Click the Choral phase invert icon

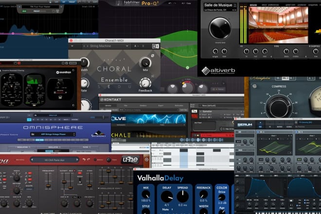pyautogui.click(x=153, y=55)
